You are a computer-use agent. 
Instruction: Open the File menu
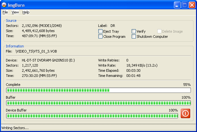[x=5, y=12]
